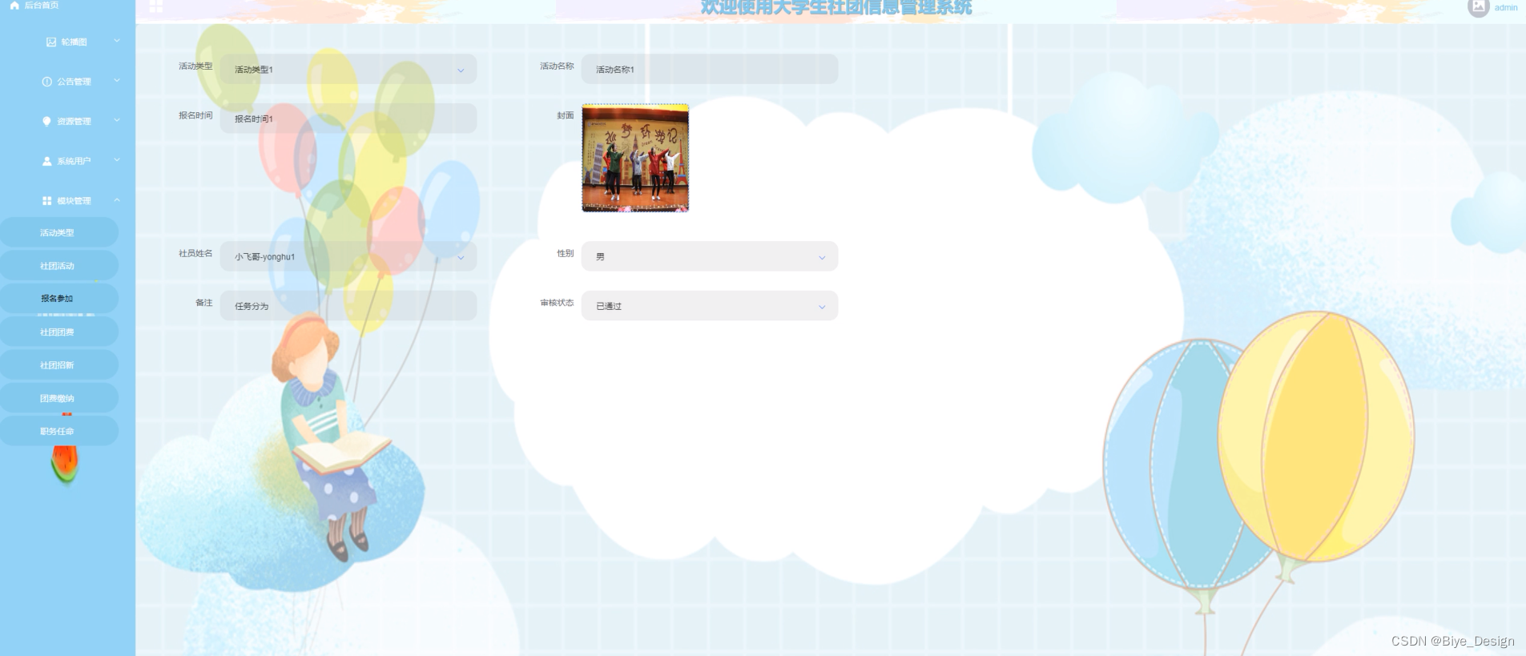The height and width of the screenshot is (656, 1526).
Task: Click the admin avatar icon at top right
Action: pyautogui.click(x=1478, y=7)
